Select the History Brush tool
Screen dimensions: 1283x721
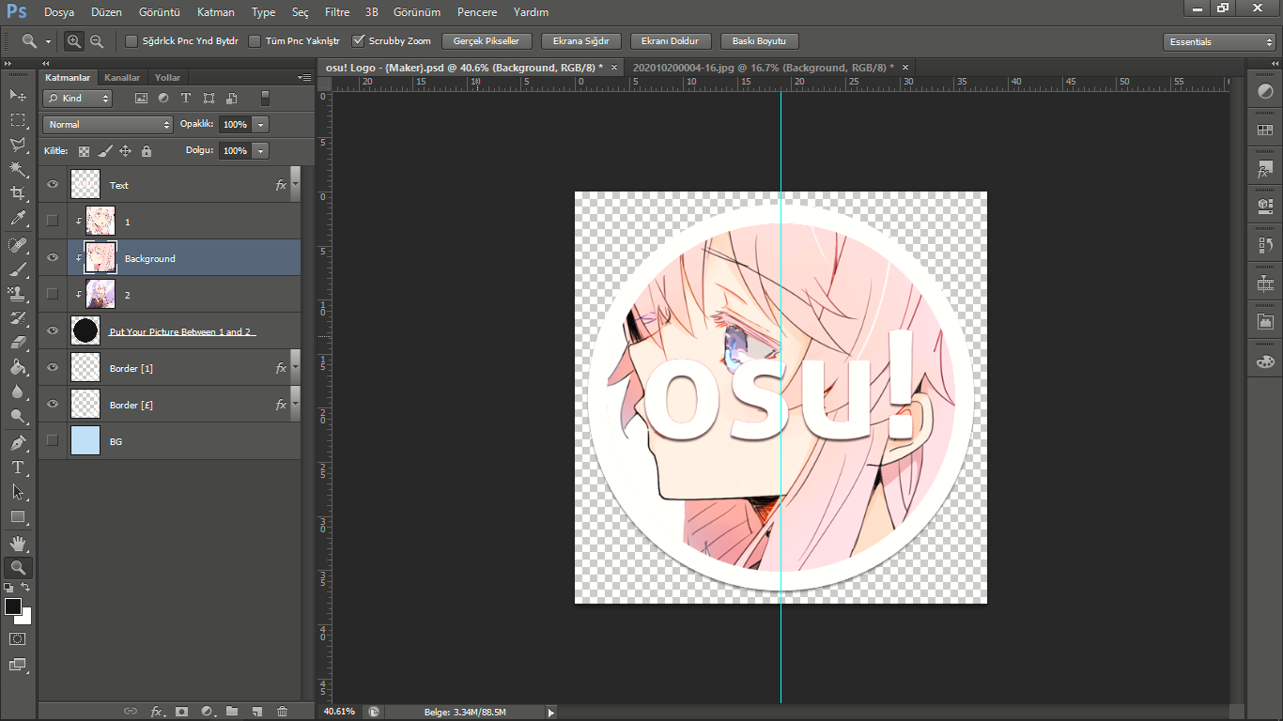point(18,318)
